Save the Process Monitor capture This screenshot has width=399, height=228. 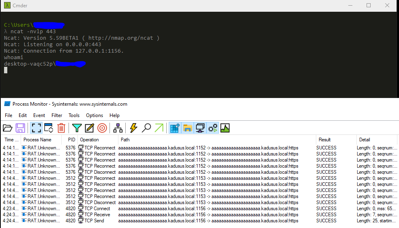click(20, 128)
